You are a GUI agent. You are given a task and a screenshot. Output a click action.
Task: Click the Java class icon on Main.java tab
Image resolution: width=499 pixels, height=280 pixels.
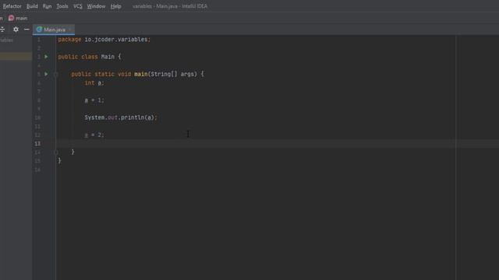click(x=39, y=30)
